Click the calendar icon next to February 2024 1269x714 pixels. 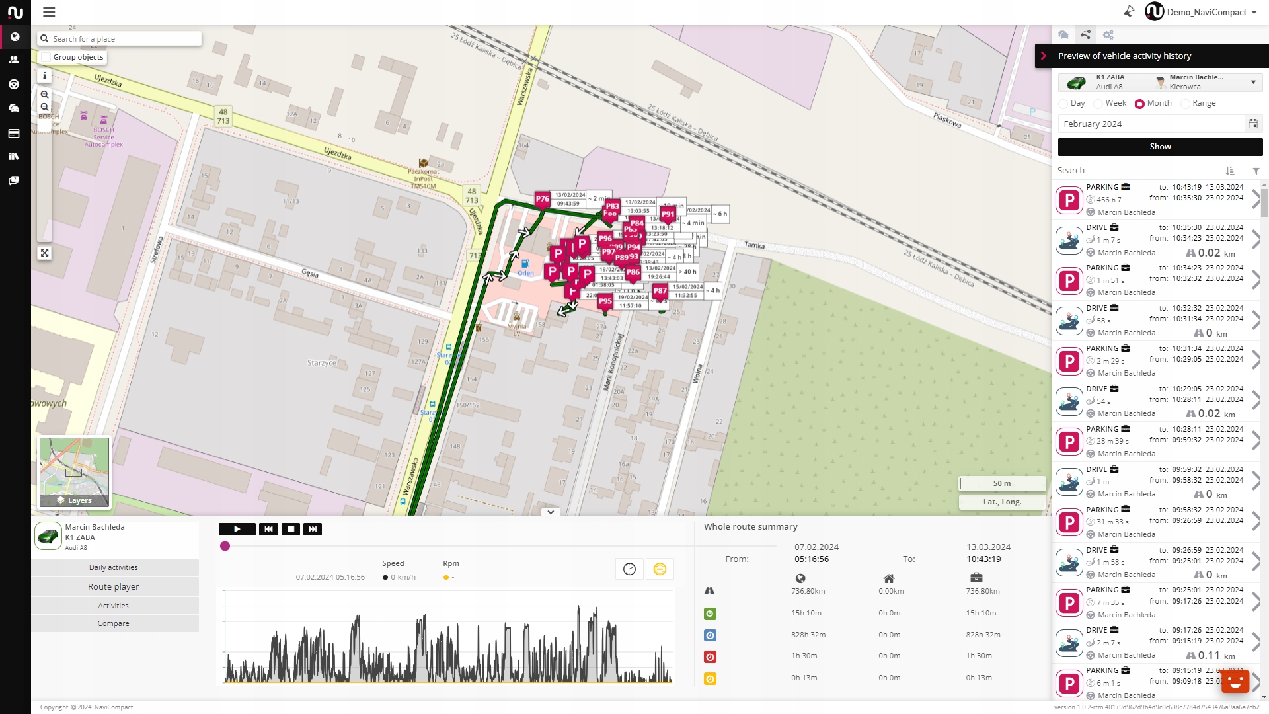click(1252, 124)
